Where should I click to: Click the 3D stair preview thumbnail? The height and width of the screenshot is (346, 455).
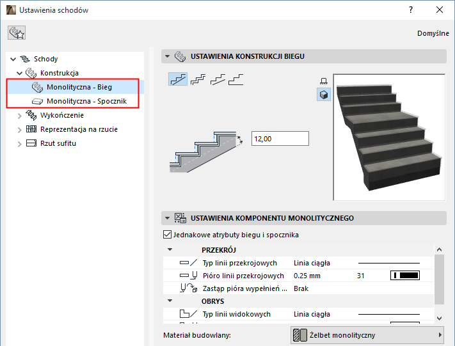pos(389,137)
